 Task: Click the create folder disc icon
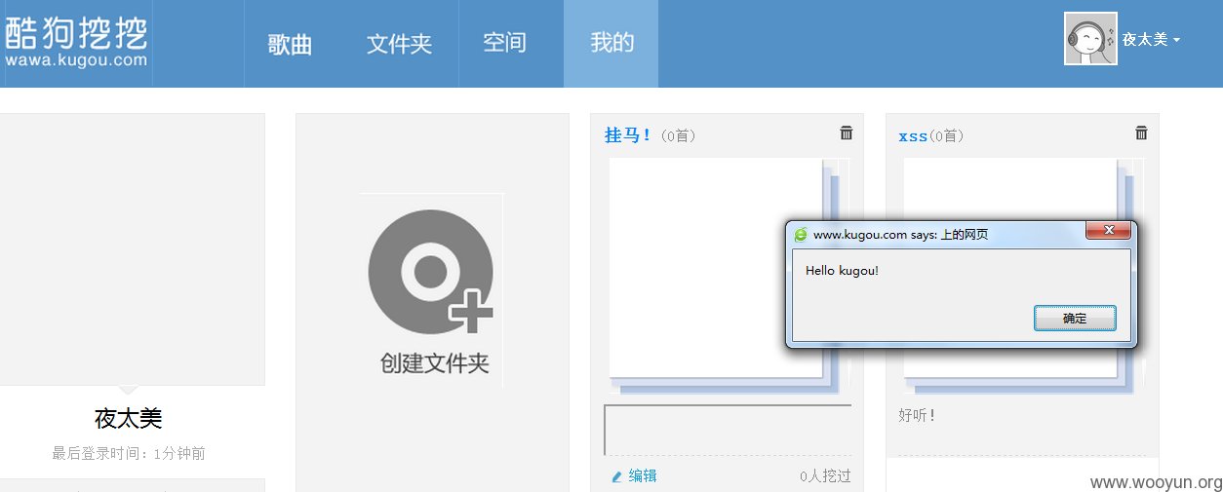[430, 270]
